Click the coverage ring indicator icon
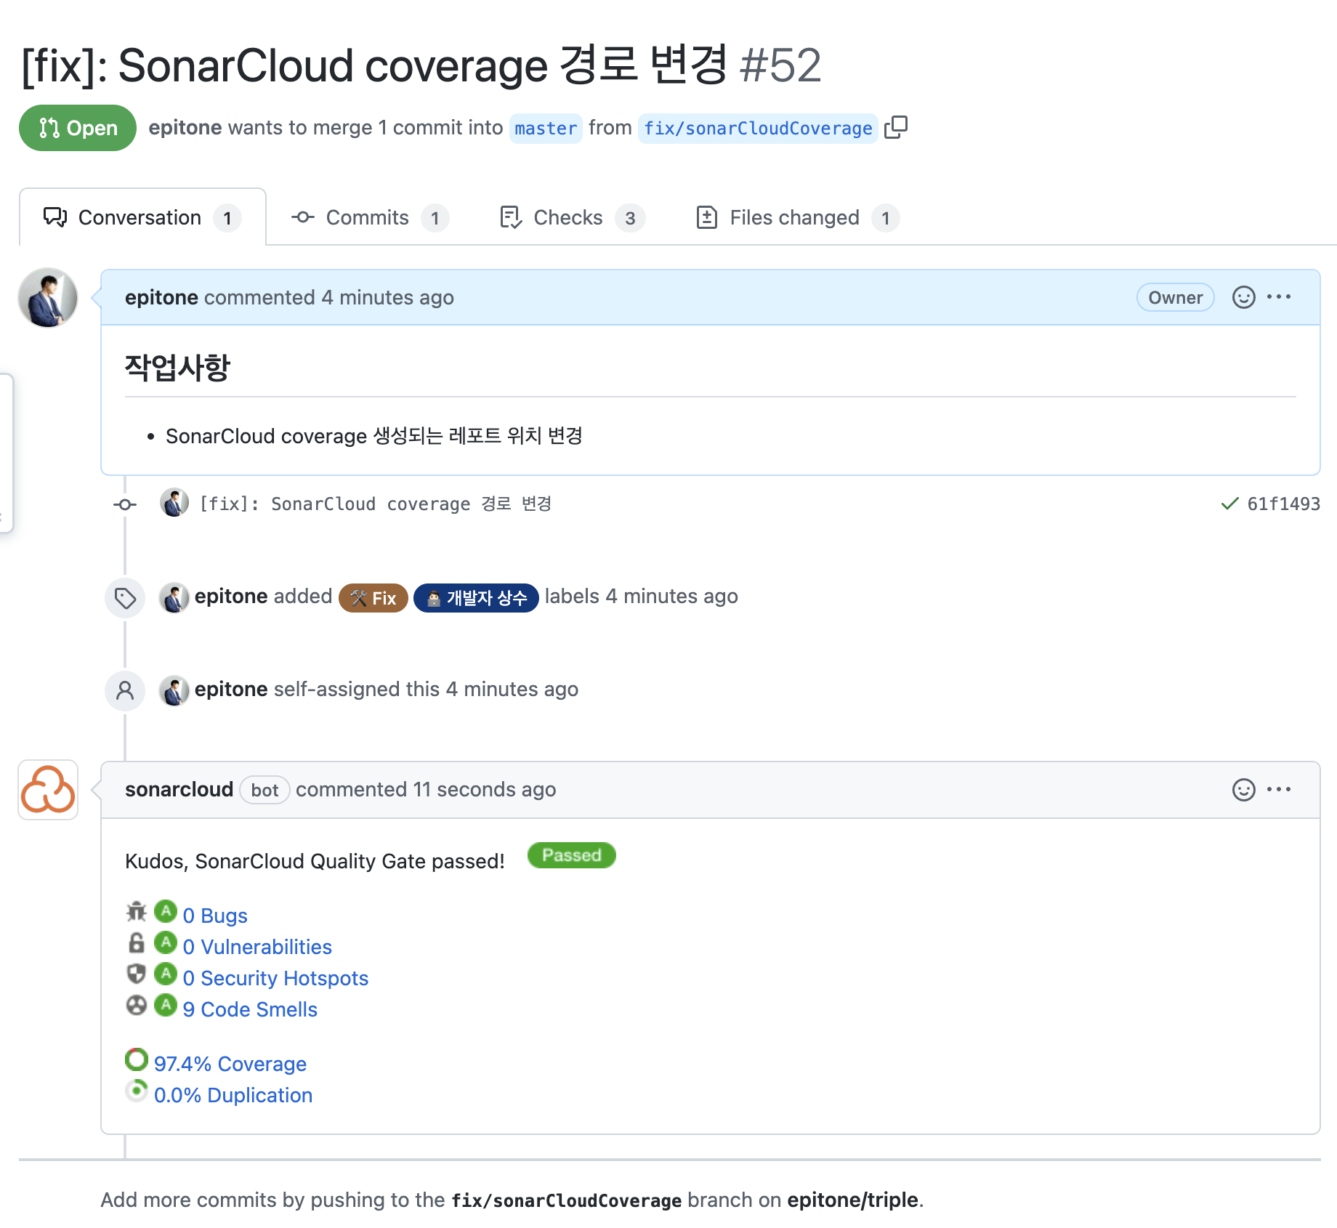 click(137, 1059)
